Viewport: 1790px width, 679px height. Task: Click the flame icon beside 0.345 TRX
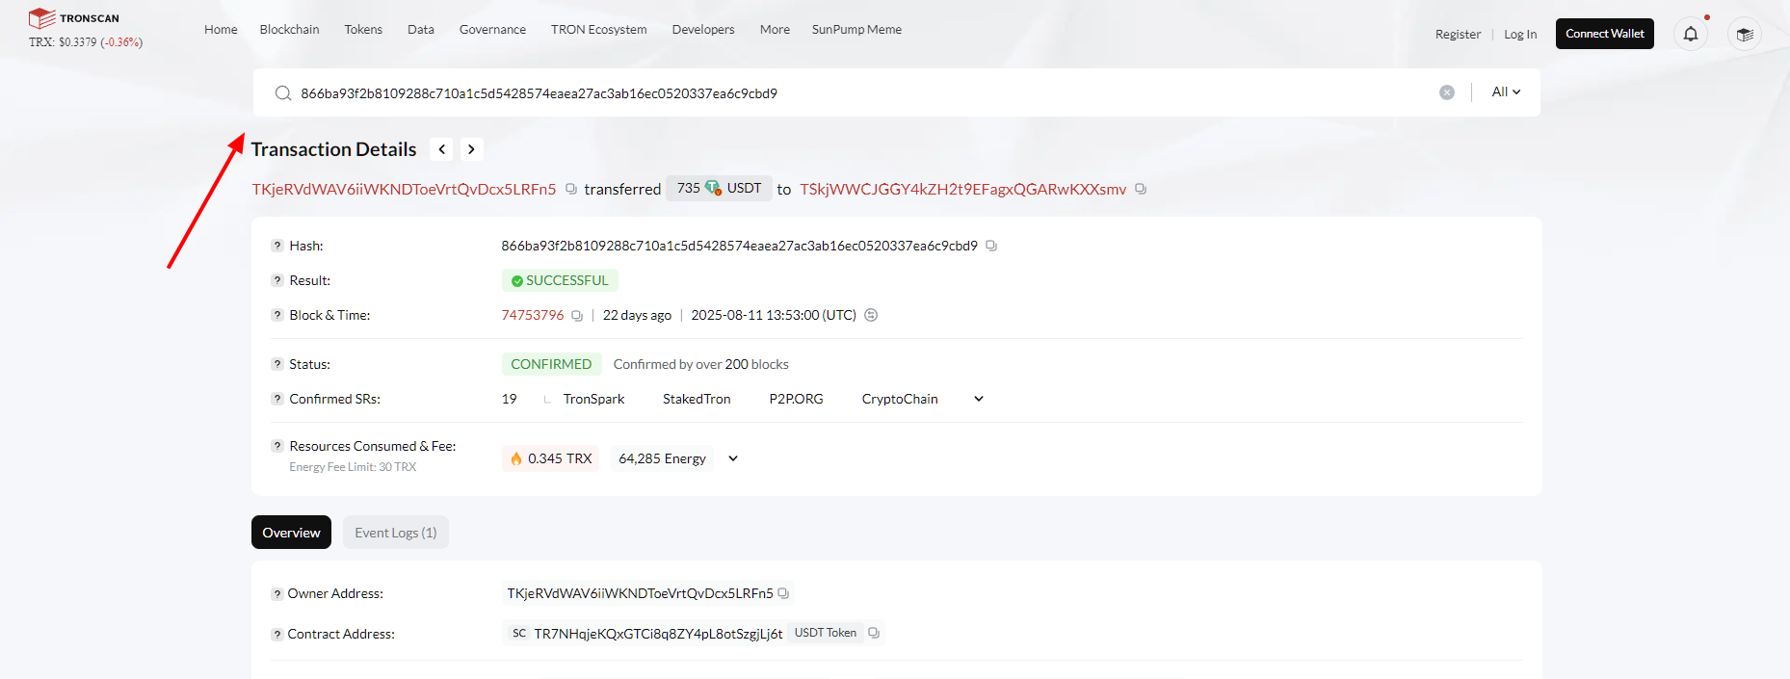[516, 458]
